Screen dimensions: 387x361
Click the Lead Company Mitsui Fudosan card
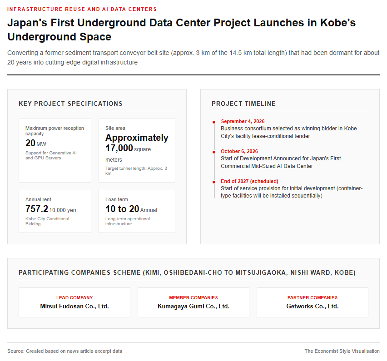[74, 302]
